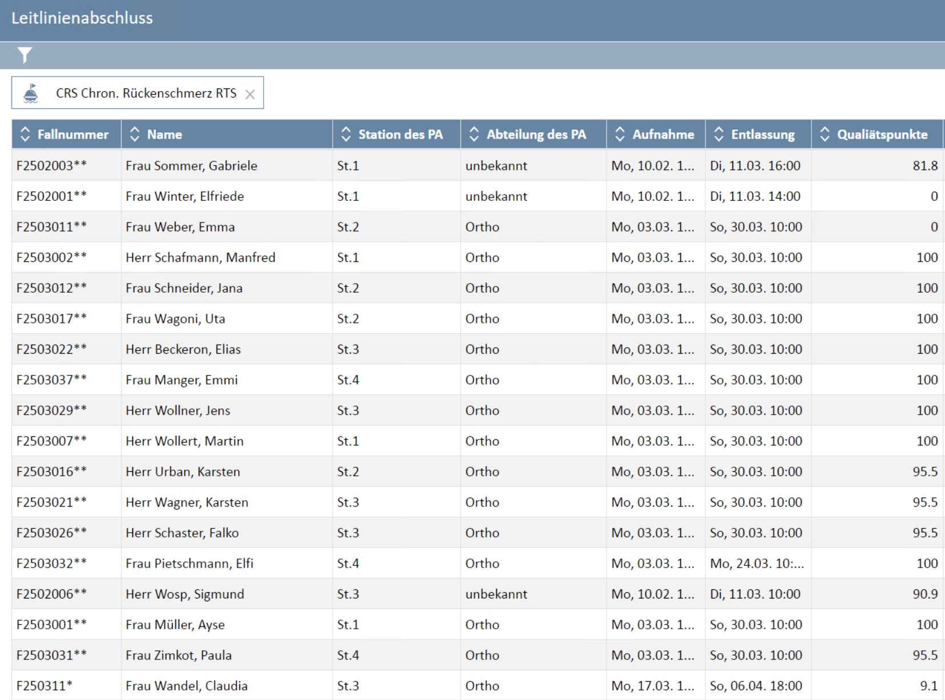Open case F2502003** row
Image resolution: width=945 pixels, height=700 pixels.
52,165
